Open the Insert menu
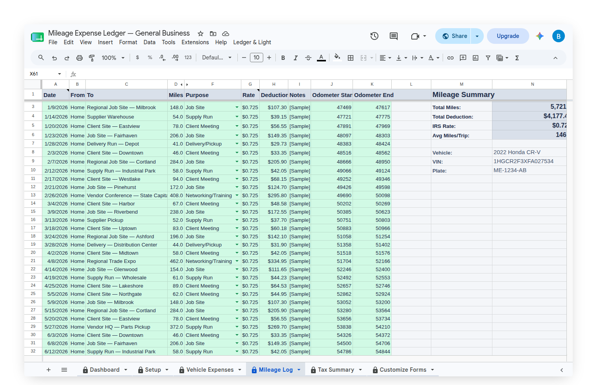 click(x=105, y=42)
